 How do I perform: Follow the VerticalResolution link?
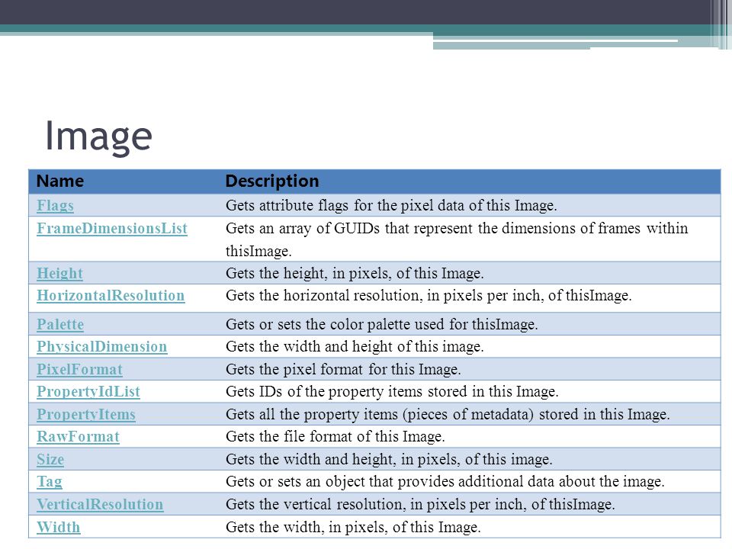pyautogui.click(x=100, y=504)
